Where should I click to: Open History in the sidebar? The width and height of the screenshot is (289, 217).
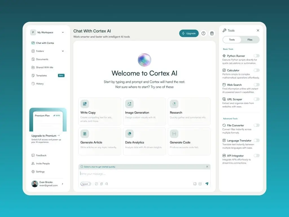pyautogui.click(x=38, y=84)
